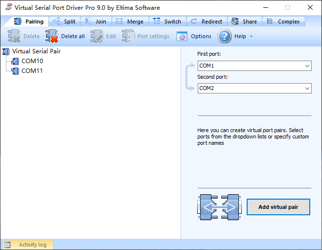Viewport: 322px width, 250px height.
Task: Click the COM1 first port text field
Action: (250, 66)
